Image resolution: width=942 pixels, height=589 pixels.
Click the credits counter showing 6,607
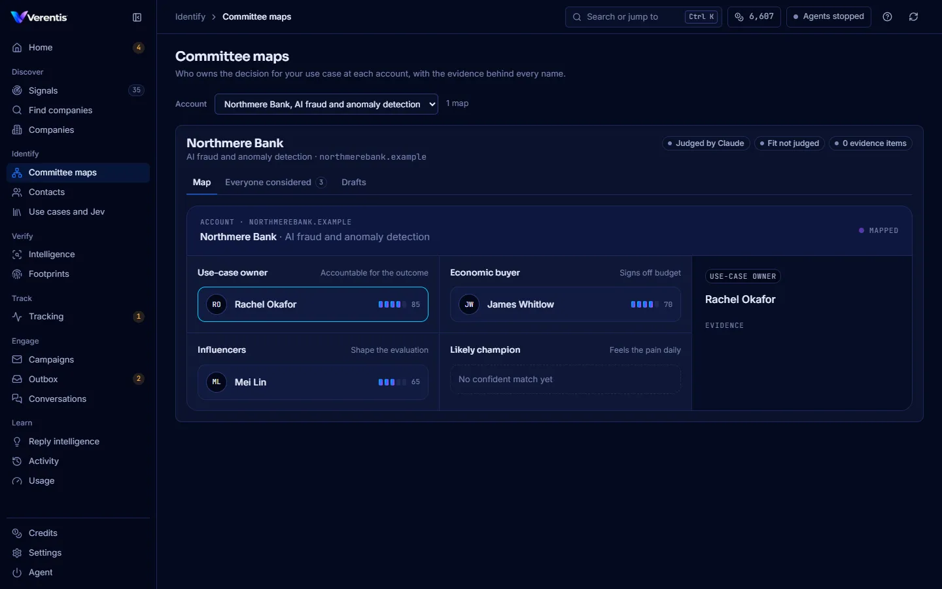(x=754, y=17)
